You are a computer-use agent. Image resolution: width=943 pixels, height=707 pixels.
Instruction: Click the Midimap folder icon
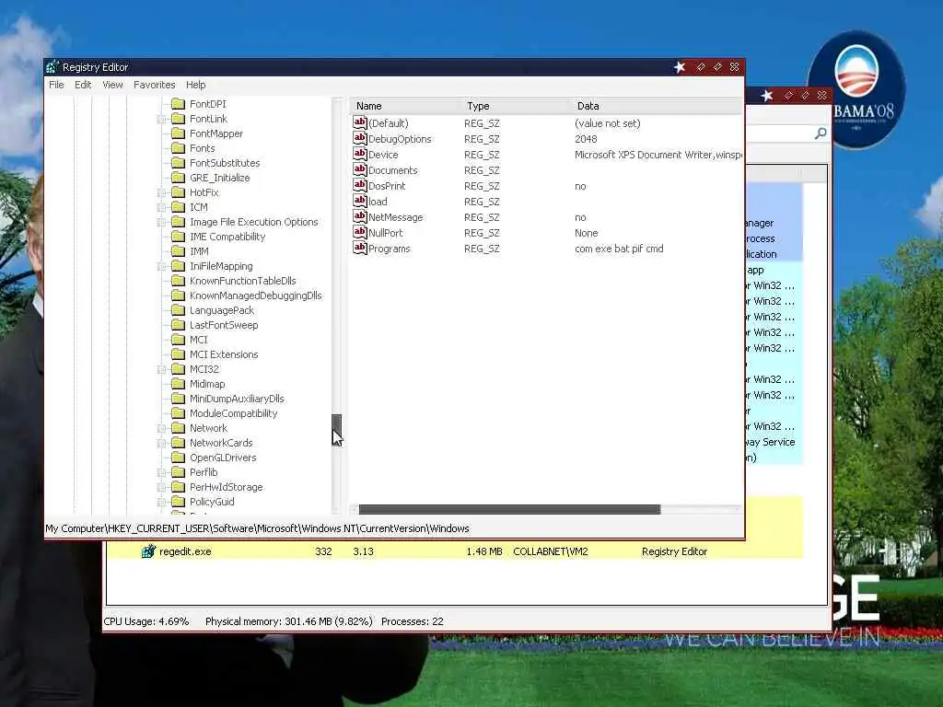pos(178,384)
